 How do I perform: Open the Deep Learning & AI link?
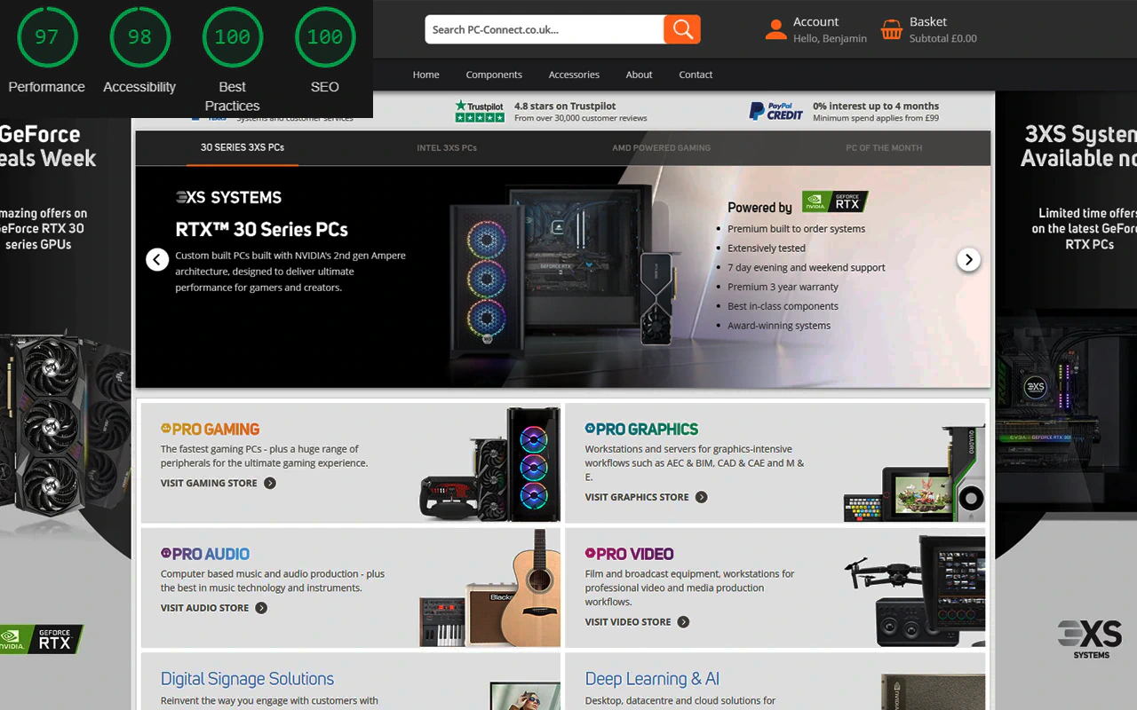[x=652, y=679]
